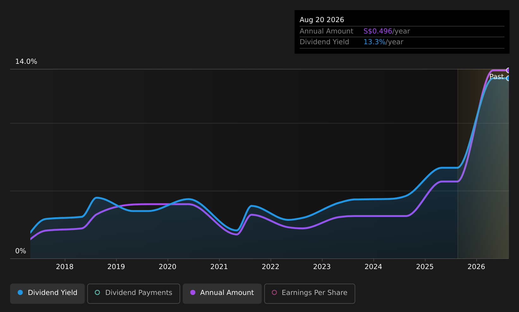Click the 13.3%/year tooltip value
Viewport: 519px width, 312px height.
[383, 42]
